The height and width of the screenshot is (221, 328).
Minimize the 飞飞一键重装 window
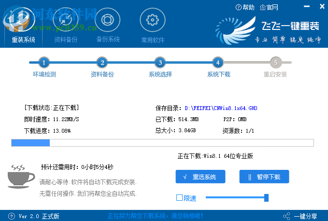point(307,6)
